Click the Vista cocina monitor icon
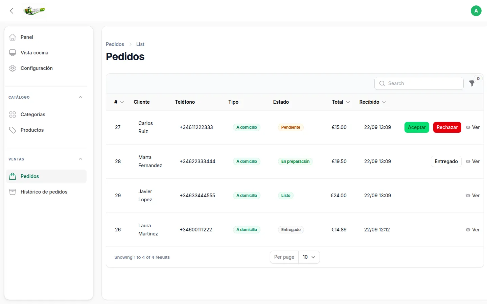Image resolution: width=487 pixels, height=304 pixels. click(13, 53)
